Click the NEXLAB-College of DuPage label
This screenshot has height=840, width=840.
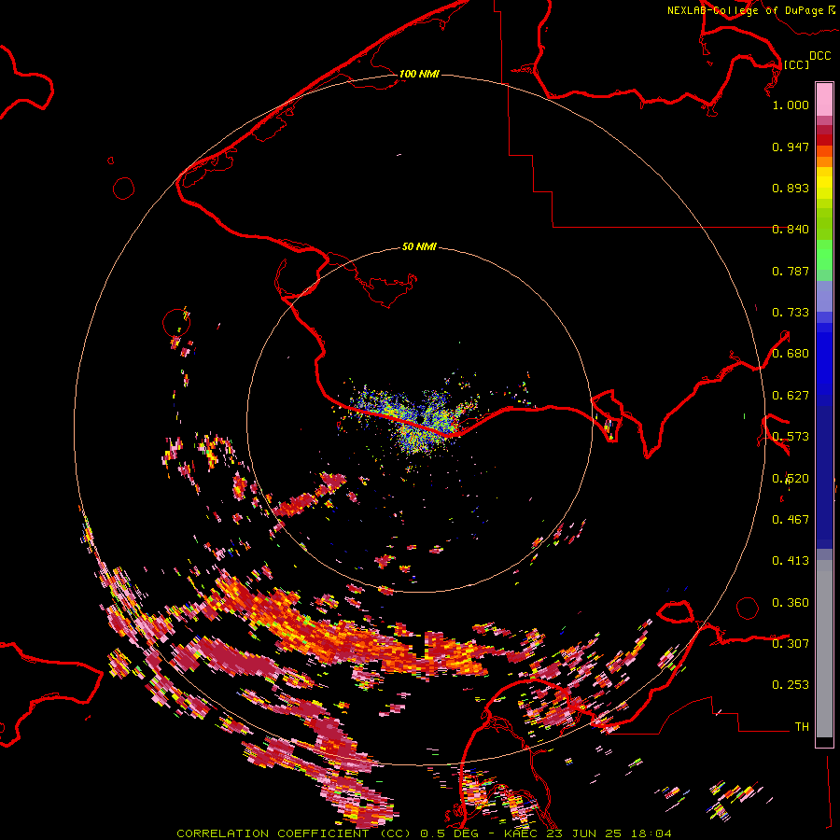click(745, 10)
